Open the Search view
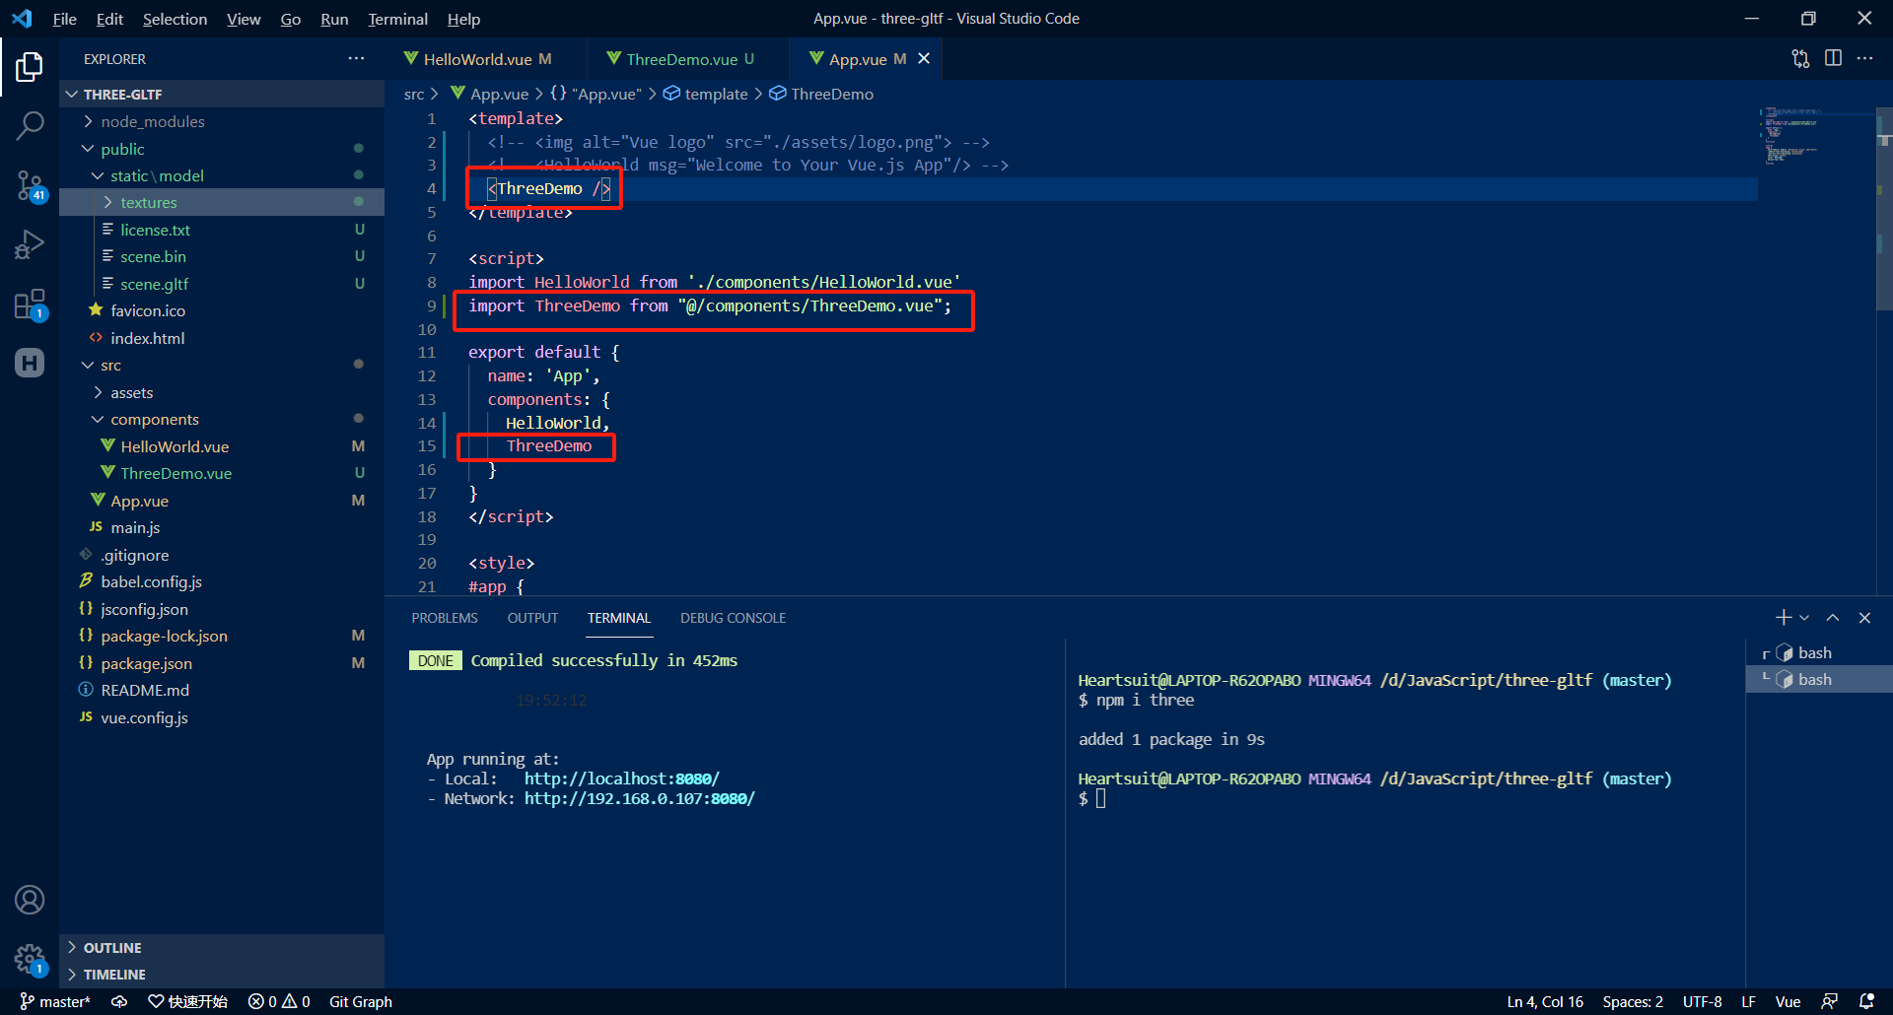The width and height of the screenshot is (1893, 1015). (x=29, y=126)
